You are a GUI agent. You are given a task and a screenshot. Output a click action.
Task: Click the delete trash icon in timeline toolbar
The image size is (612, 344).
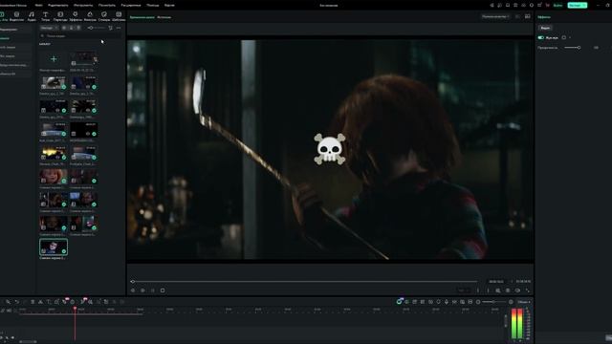coord(33,302)
